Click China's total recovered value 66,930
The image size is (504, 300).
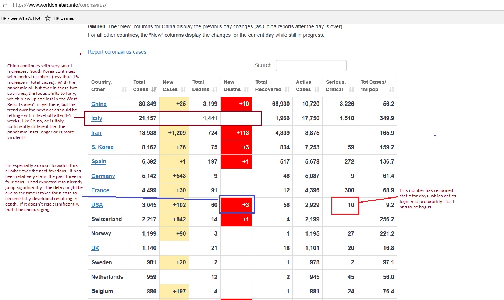pyautogui.click(x=281, y=104)
